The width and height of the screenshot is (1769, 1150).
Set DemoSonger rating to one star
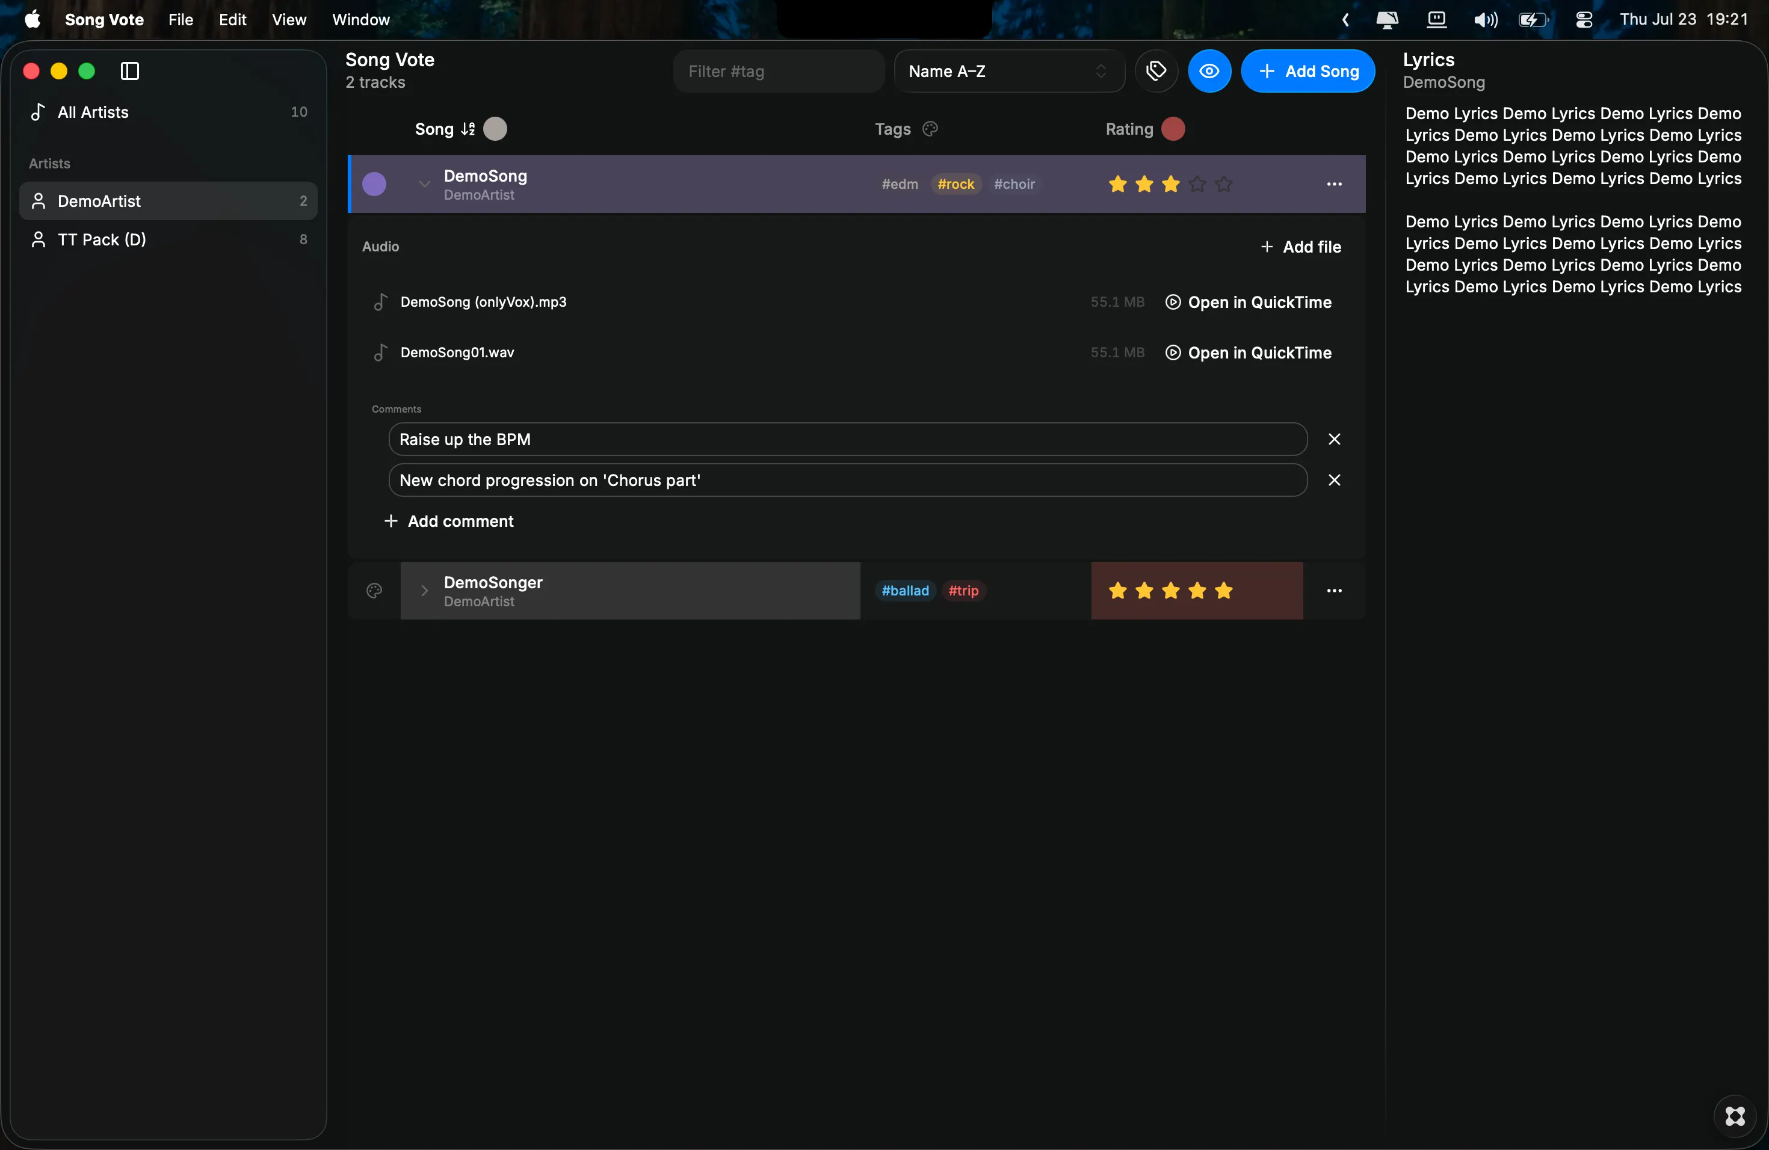(1117, 591)
